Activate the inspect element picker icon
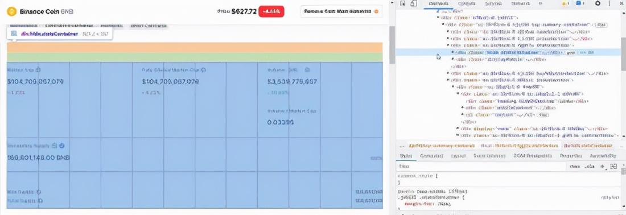This screenshot has width=626, height=215. click(403, 3)
